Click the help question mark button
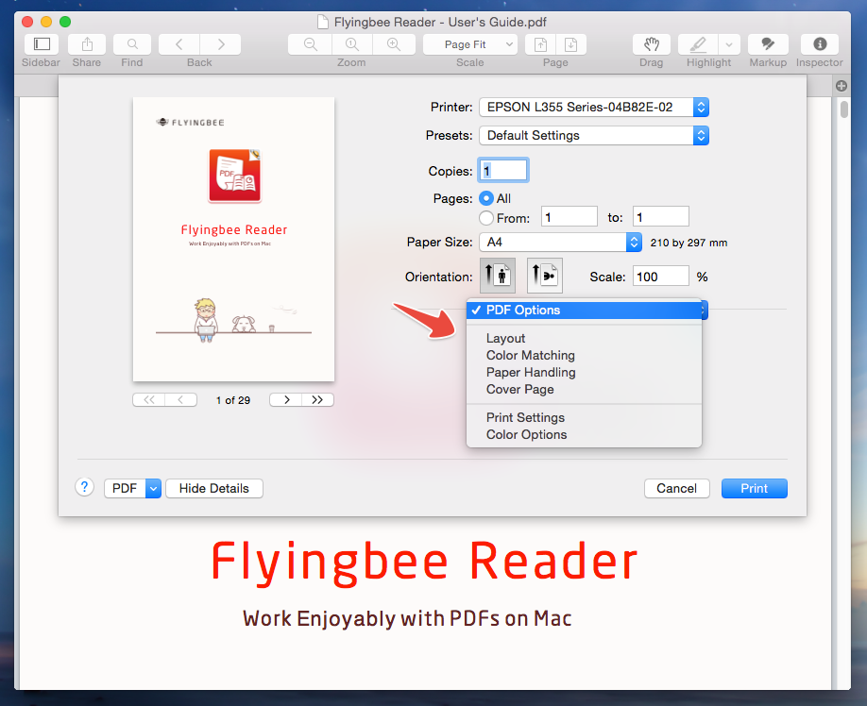 point(84,487)
